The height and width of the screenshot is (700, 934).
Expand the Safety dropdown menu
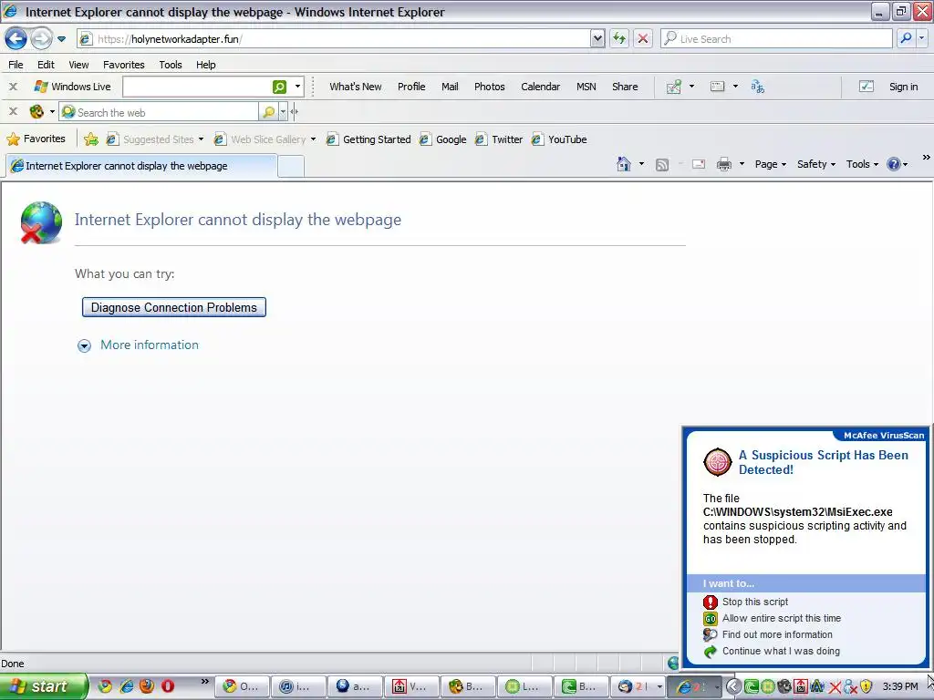click(816, 164)
